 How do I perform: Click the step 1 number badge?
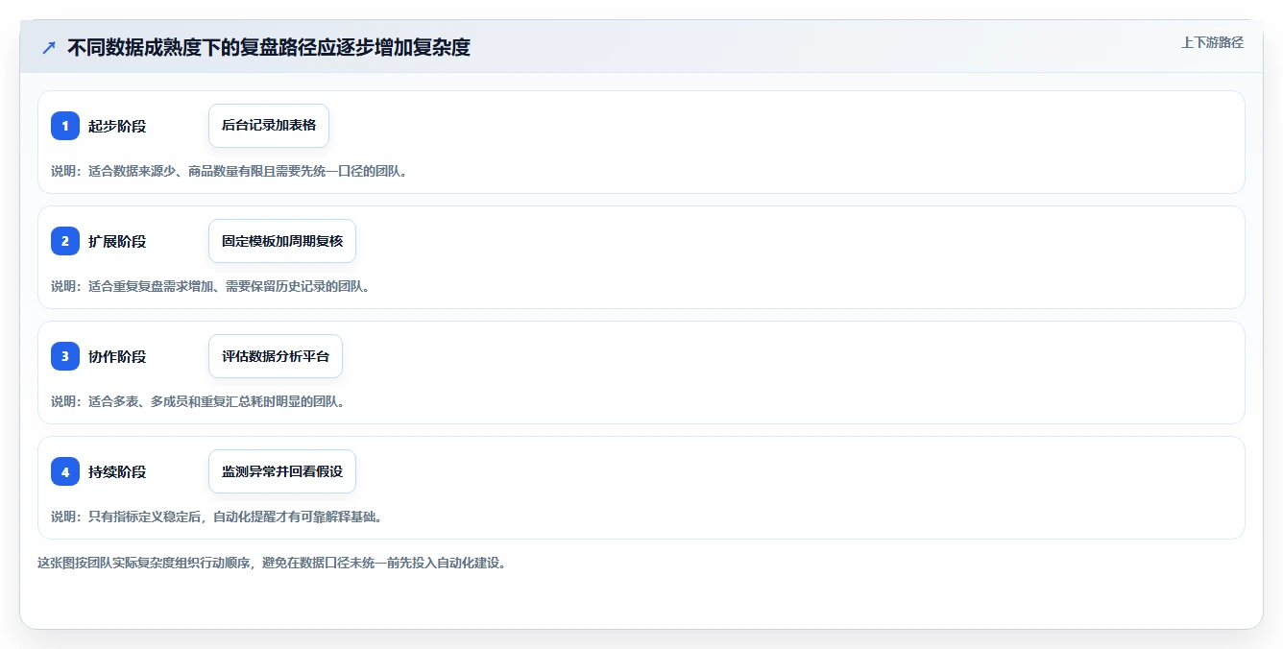65,126
